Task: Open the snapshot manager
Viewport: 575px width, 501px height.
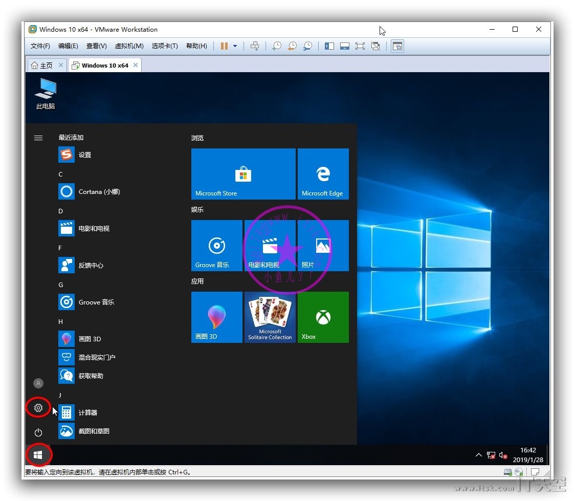Action: tap(307, 46)
